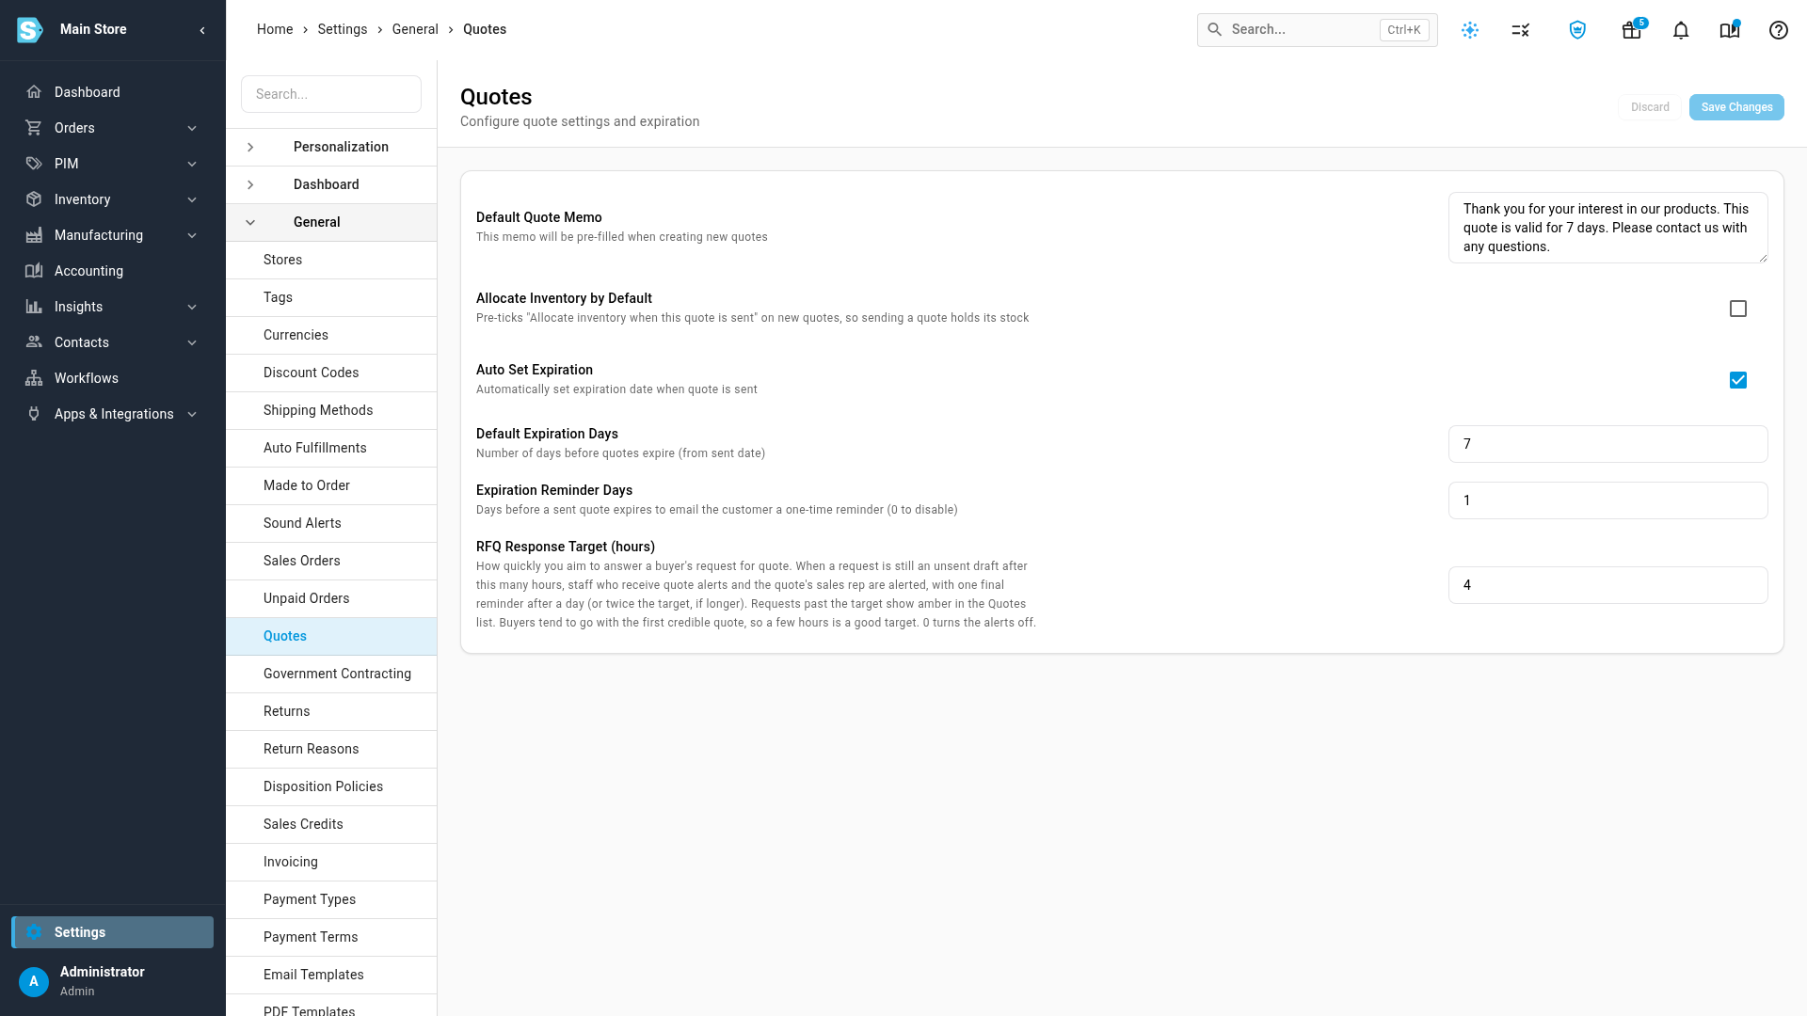Collapse the sidebar with the left chevron

[202, 30]
